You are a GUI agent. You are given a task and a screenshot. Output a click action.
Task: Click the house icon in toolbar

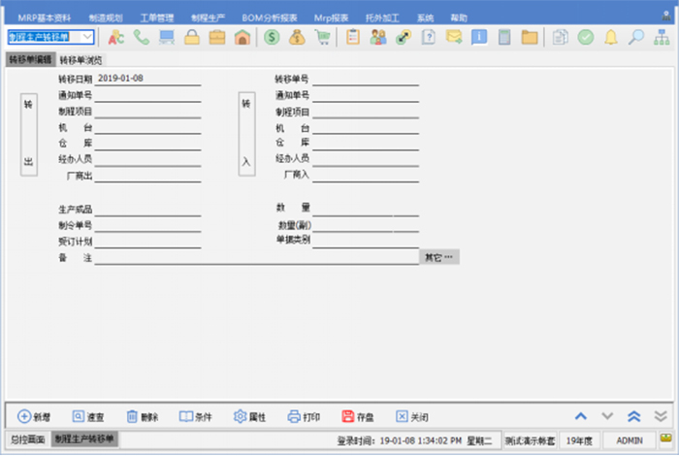point(242,37)
